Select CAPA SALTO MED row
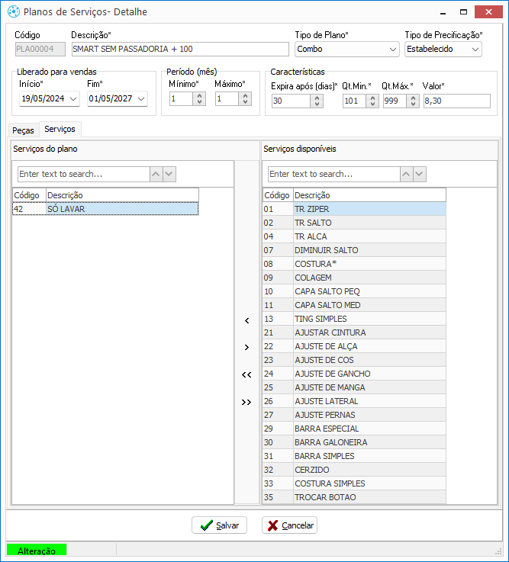Image resolution: width=509 pixels, height=562 pixels. pyautogui.click(x=354, y=305)
